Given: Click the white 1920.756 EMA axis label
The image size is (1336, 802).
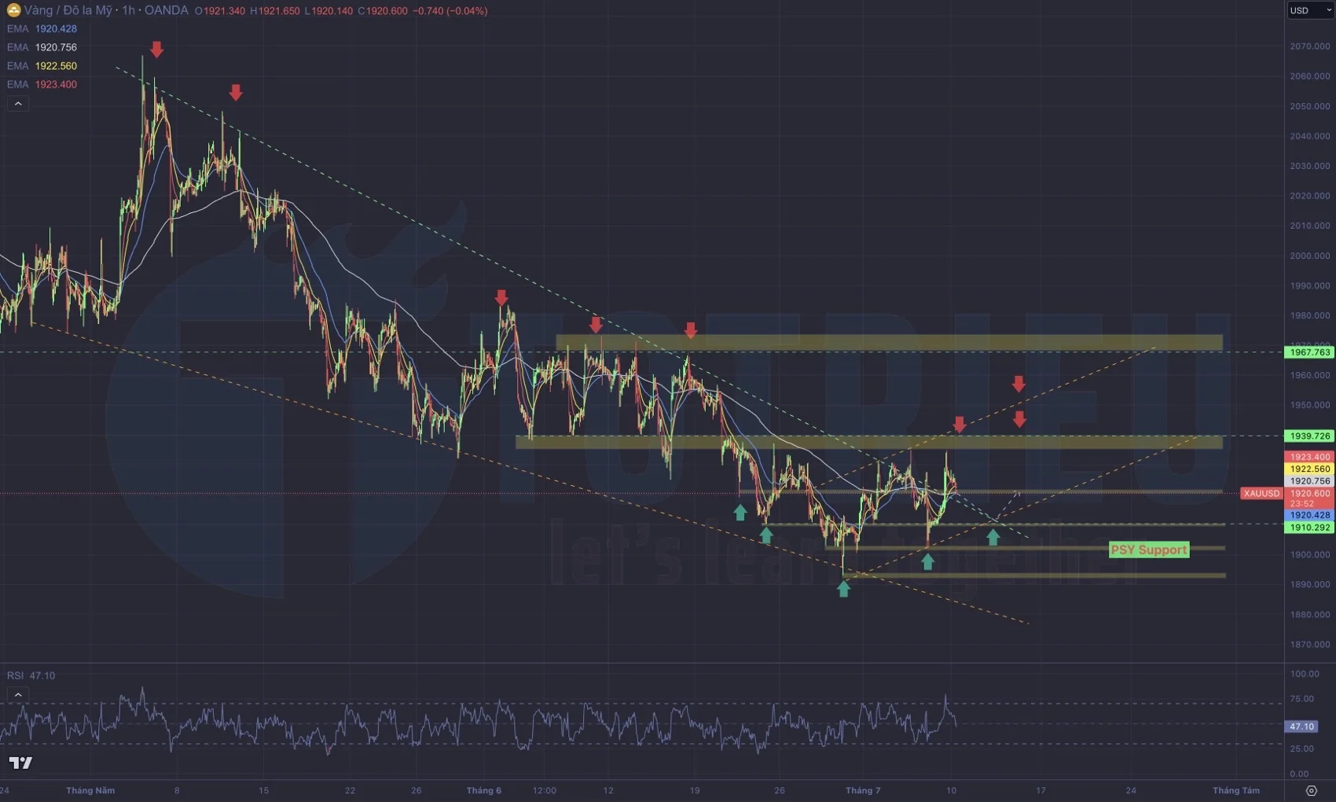Looking at the screenshot, I should 1309,480.
